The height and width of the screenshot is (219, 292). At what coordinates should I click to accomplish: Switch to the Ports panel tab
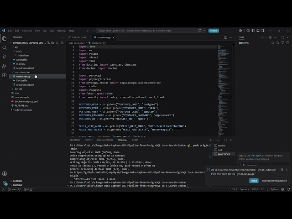point(135,140)
